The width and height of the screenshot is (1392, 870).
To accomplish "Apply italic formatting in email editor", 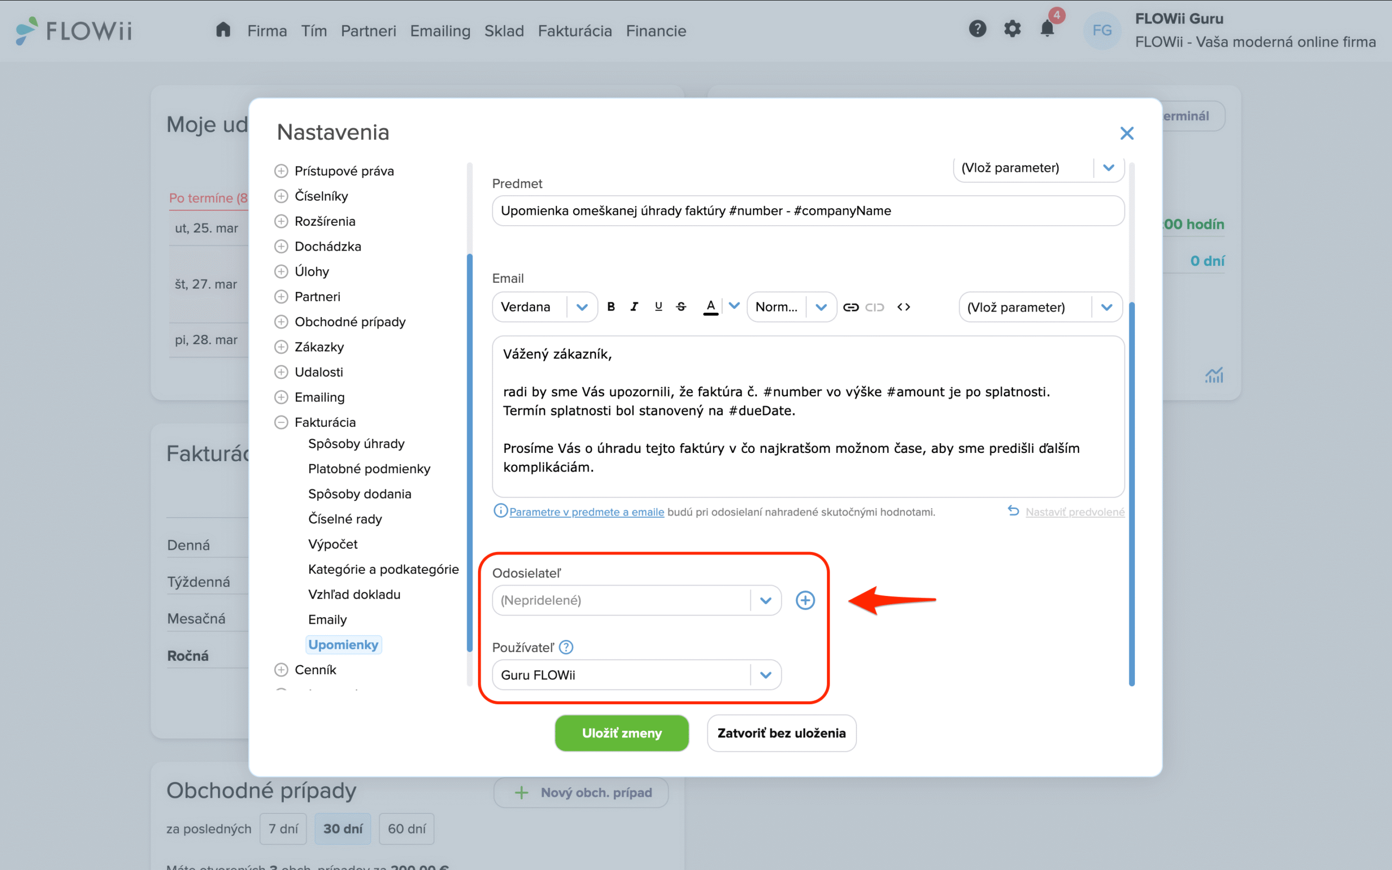I will [635, 307].
